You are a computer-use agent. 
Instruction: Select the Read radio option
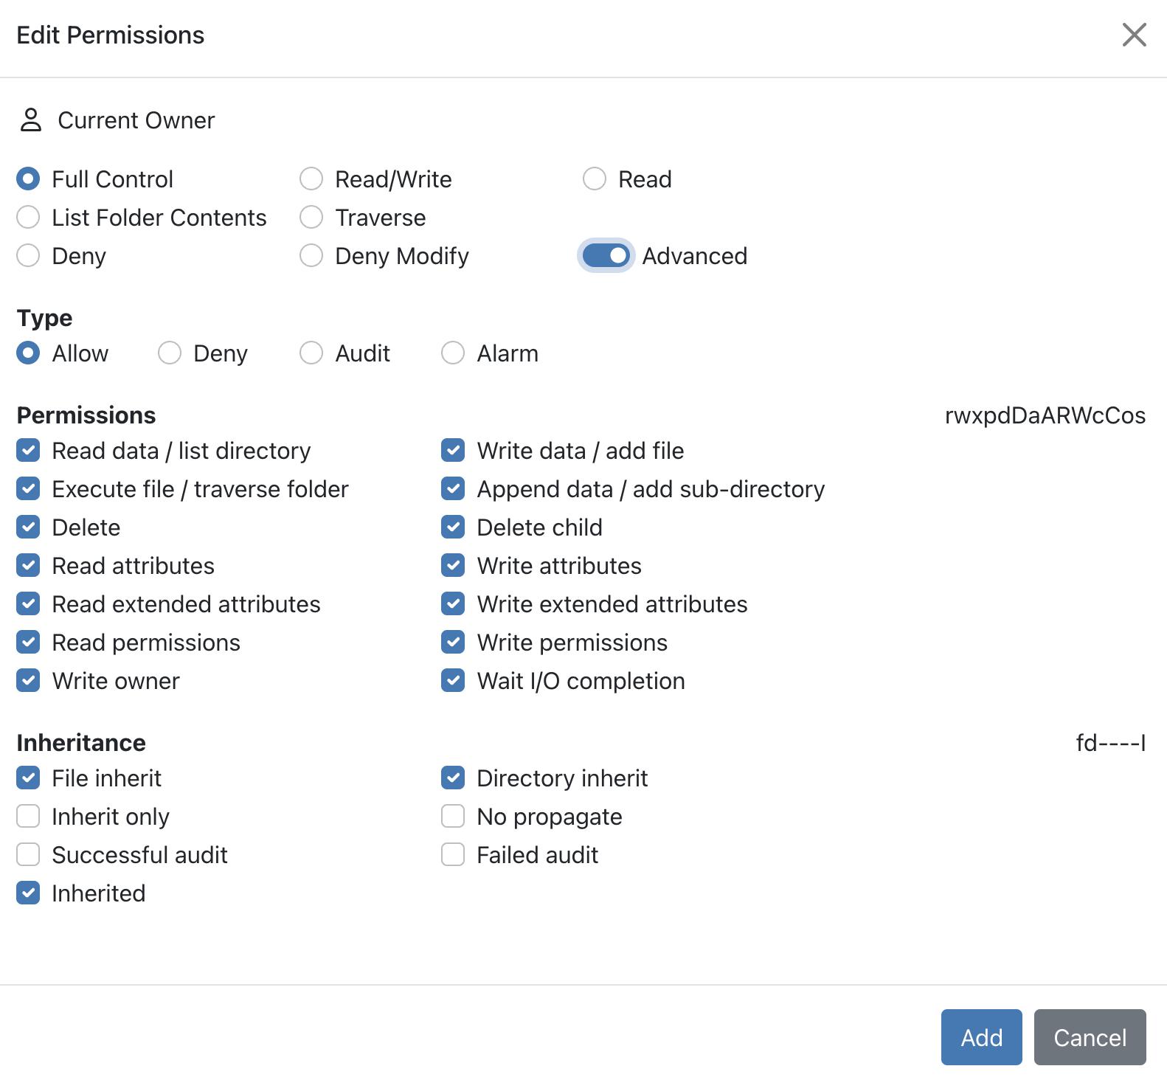tap(595, 179)
